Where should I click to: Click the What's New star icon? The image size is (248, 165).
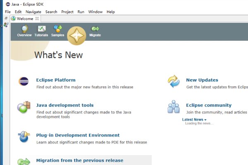click(x=76, y=35)
